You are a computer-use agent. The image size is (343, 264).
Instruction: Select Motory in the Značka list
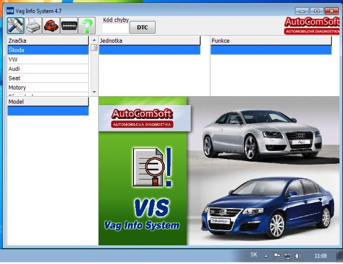(x=48, y=87)
